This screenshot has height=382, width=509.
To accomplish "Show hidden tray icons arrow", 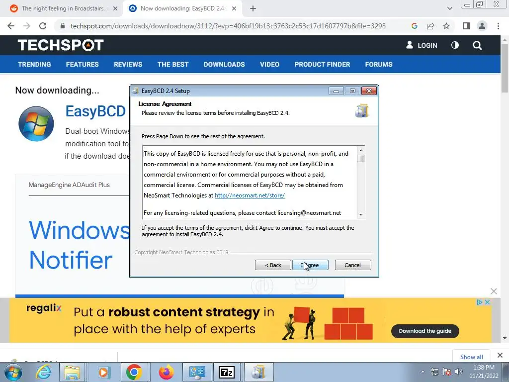I will click(423, 372).
